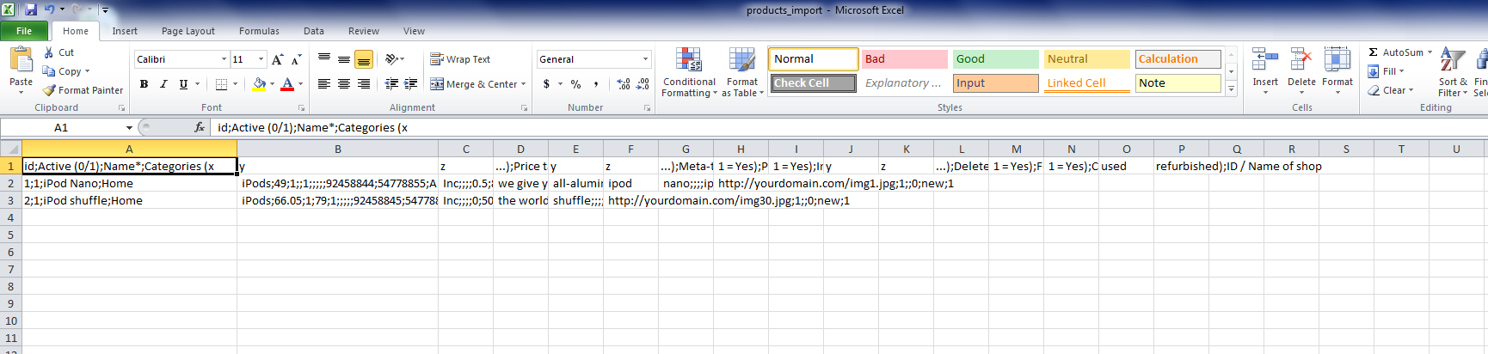Click the Cut scissors icon

tap(49, 52)
